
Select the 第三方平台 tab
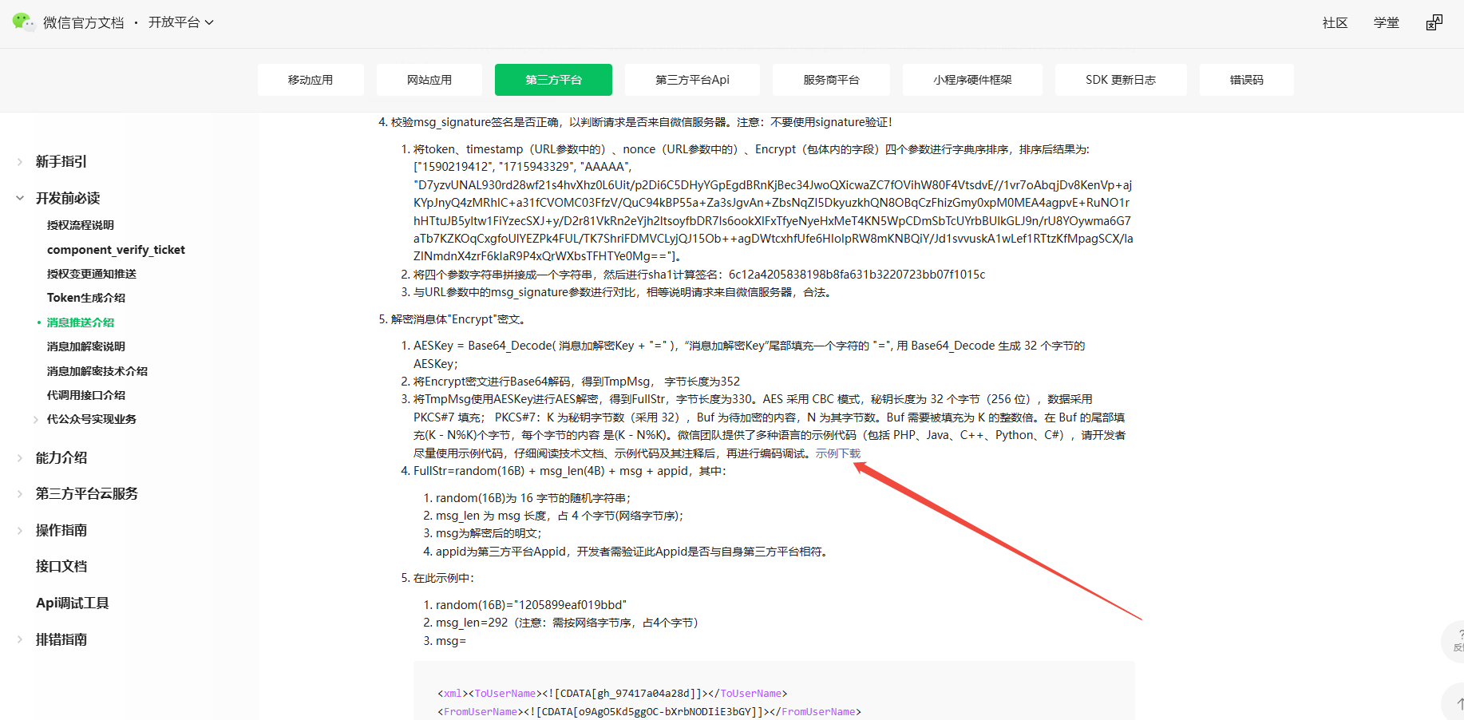[553, 80]
